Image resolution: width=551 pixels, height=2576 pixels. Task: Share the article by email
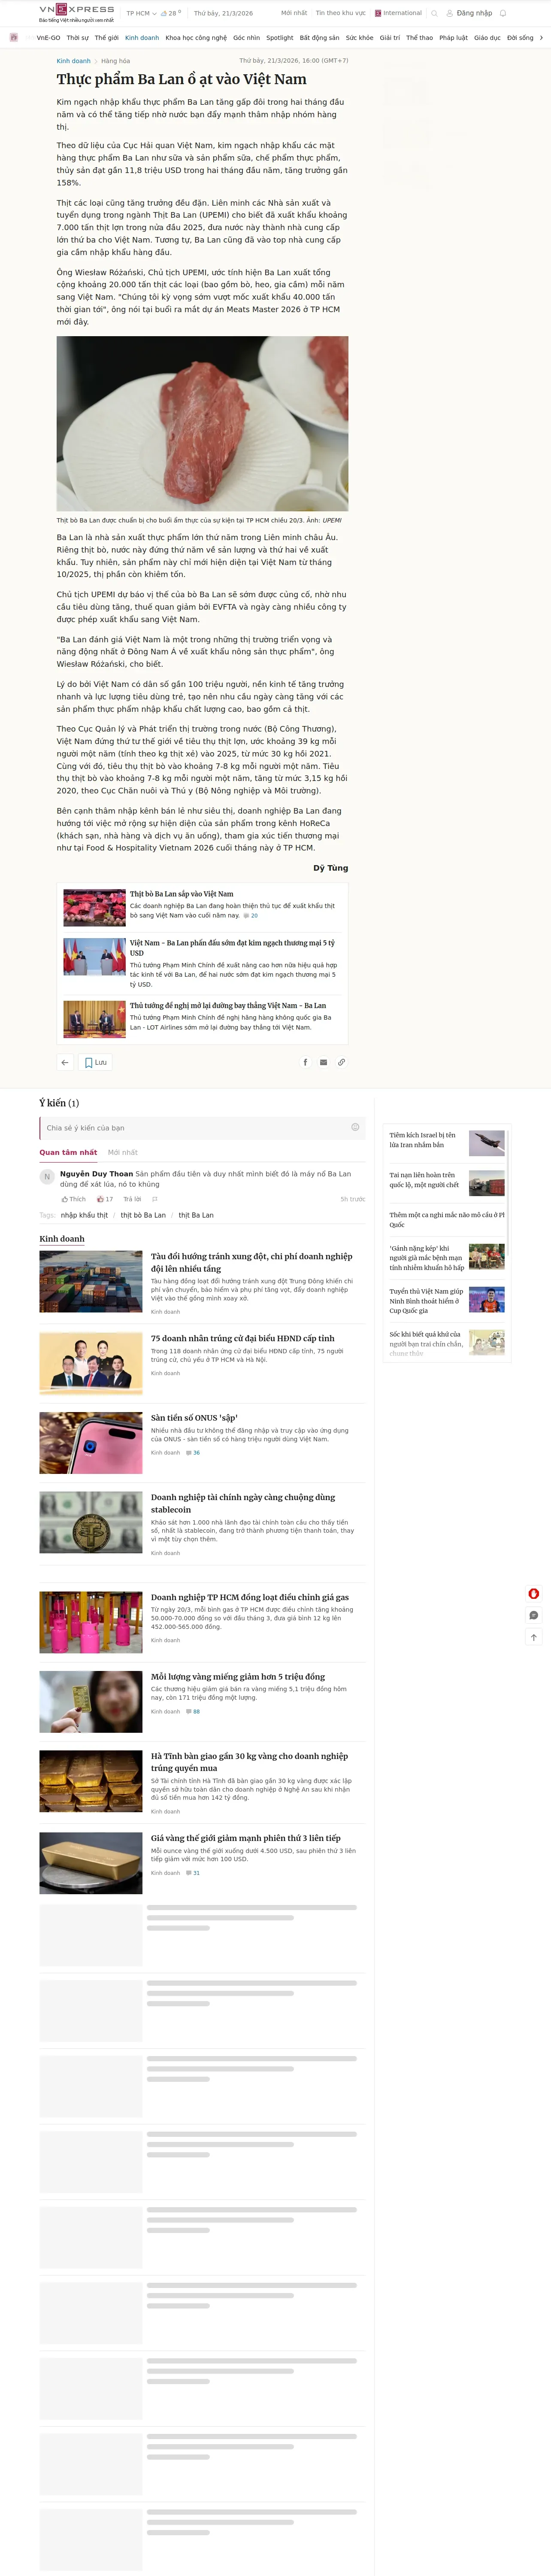click(x=323, y=1062)
